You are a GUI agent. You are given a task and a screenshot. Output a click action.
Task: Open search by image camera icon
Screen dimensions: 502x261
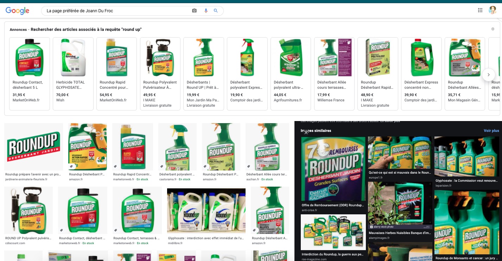pyautogui.click(x=194, y=11)
